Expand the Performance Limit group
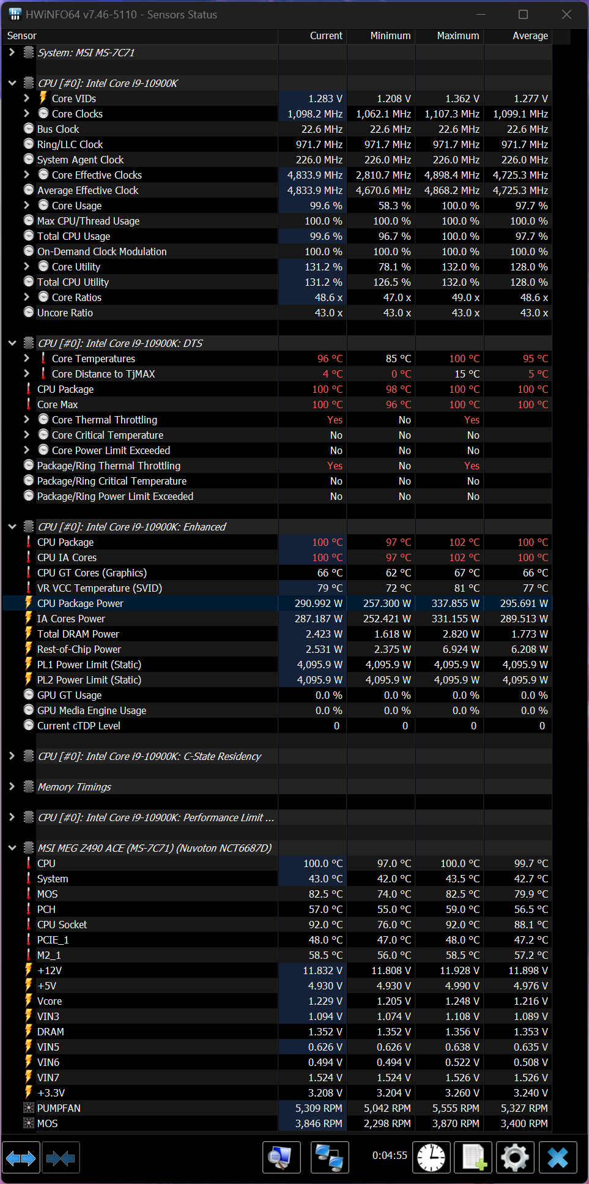The image size is (589, 1184). pyautogui.click(x=12, y=817)
